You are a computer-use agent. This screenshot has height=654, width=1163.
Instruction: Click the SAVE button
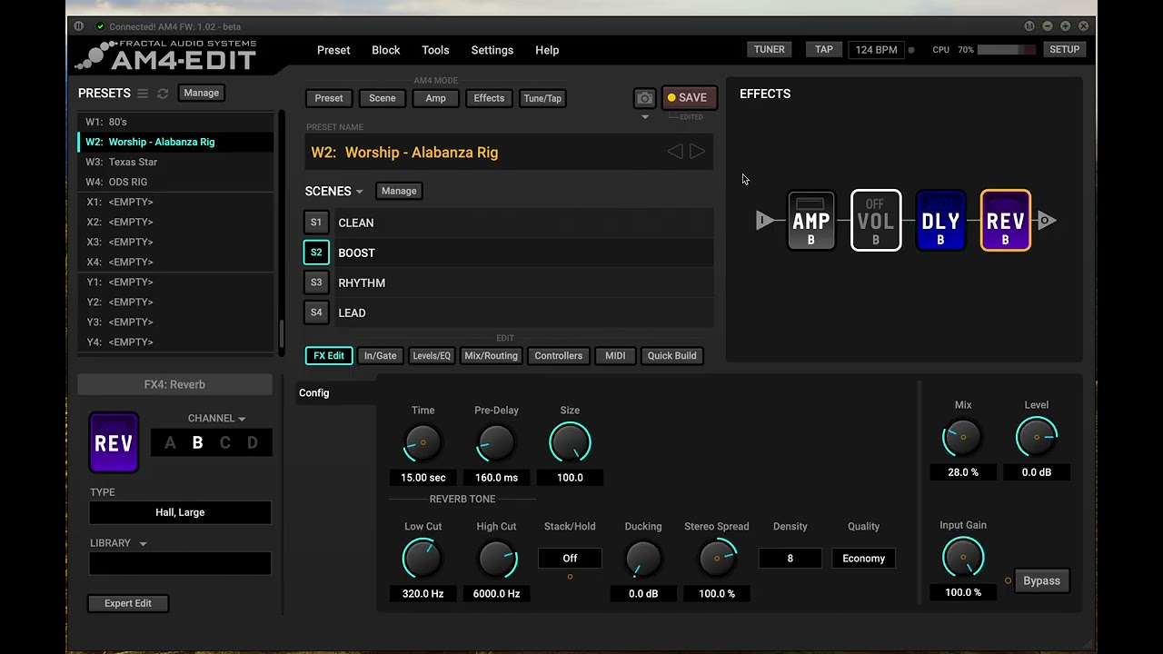click(688, 98)
